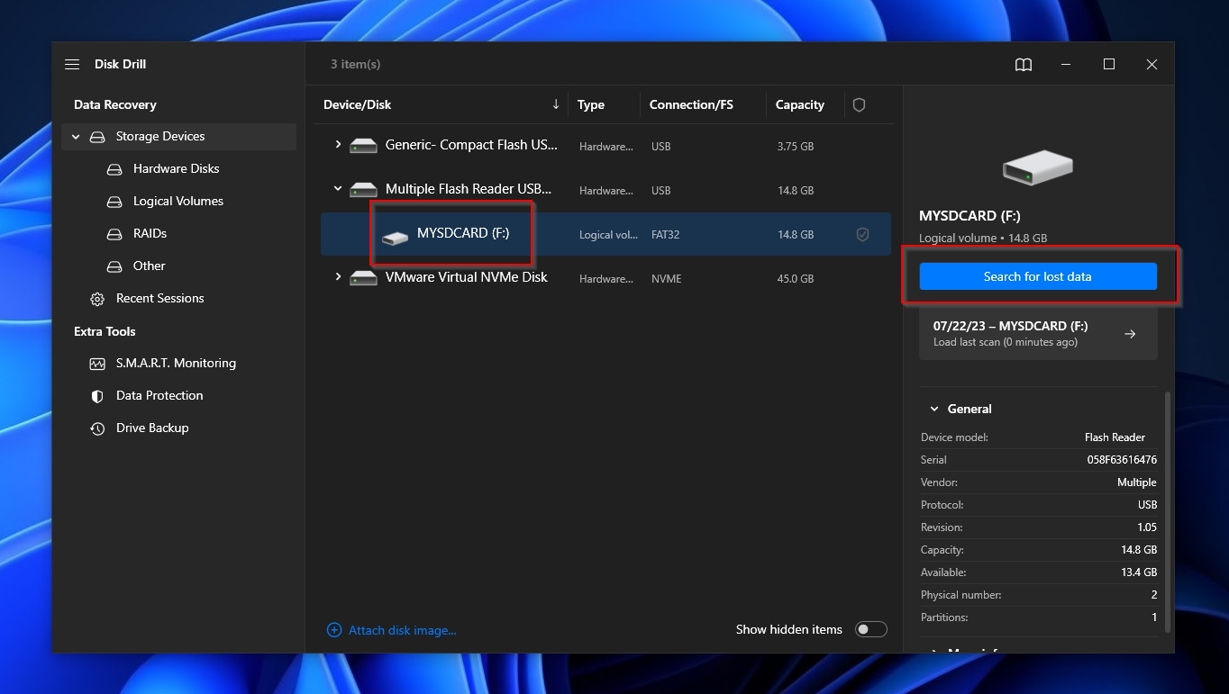The height and width of the screenshot is (694, 1229).
Task: Open RAIDs in the sidebar
Action: click(x=150, y=234)
